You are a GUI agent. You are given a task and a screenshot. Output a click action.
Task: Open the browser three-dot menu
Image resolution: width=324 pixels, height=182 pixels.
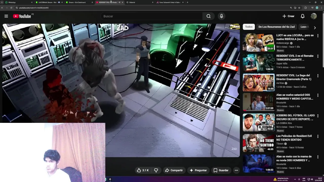click(321, 8)
